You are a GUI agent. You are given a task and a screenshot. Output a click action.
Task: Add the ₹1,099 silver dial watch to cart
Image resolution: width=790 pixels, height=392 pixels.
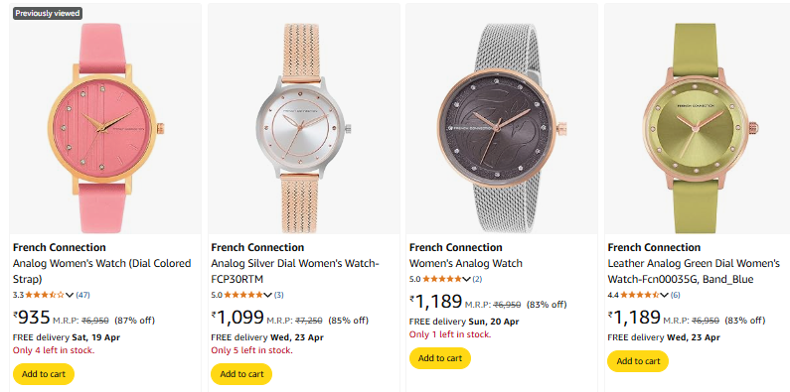click(x=241, y=374)
